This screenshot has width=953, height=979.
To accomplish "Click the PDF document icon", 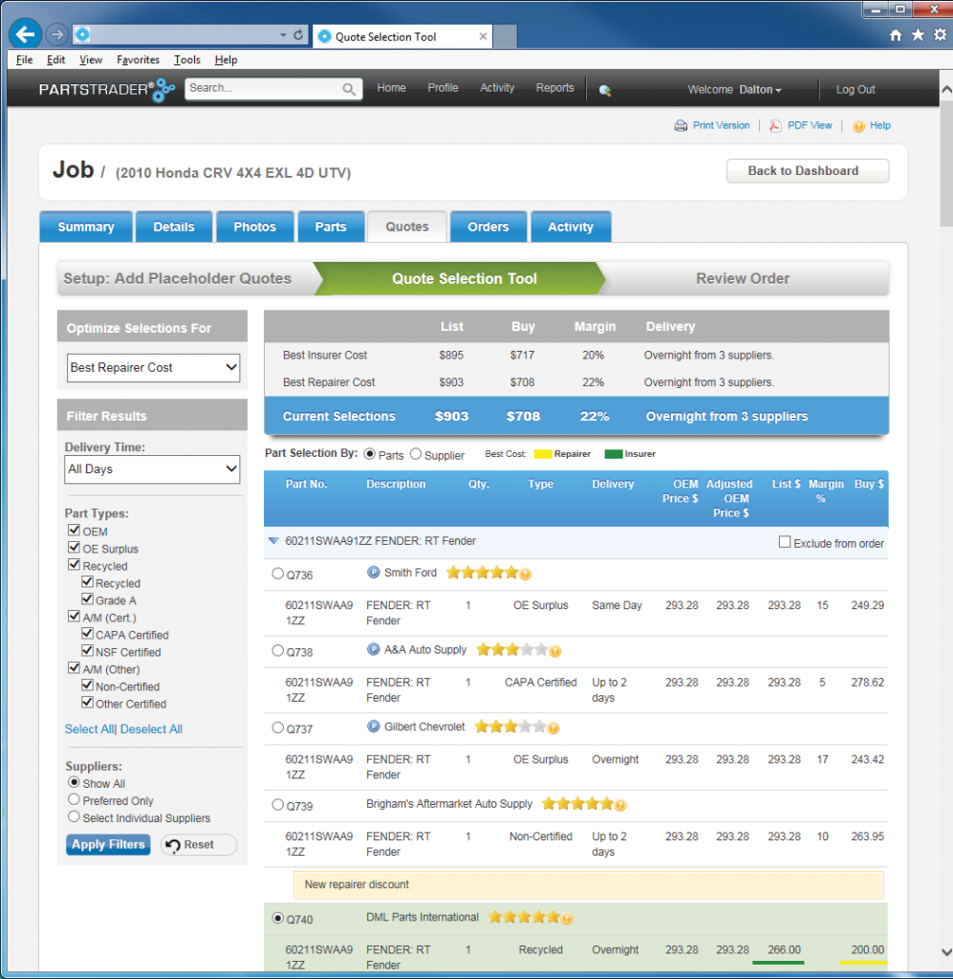I will 775,125.
